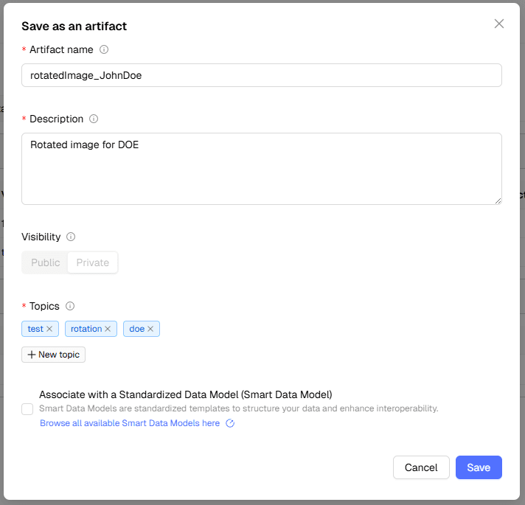Set visibility to Private
The height and width of the screenshot is (505, 525).
point(93,262)
